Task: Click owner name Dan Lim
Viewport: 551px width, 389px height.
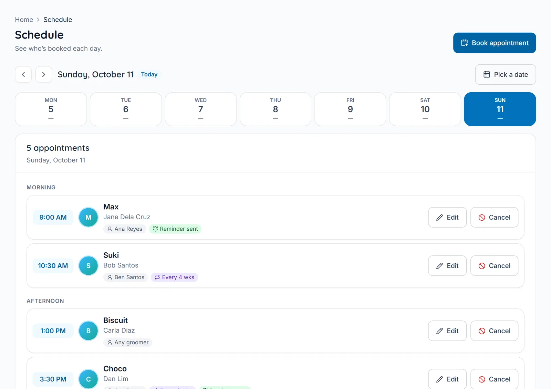Action: click(116, 379)
